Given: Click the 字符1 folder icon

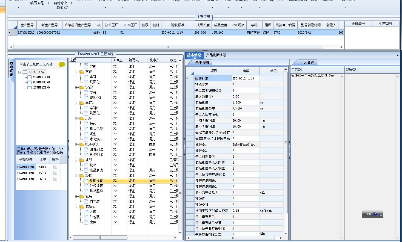Looking at the screenshot, I should pos(82,87).
